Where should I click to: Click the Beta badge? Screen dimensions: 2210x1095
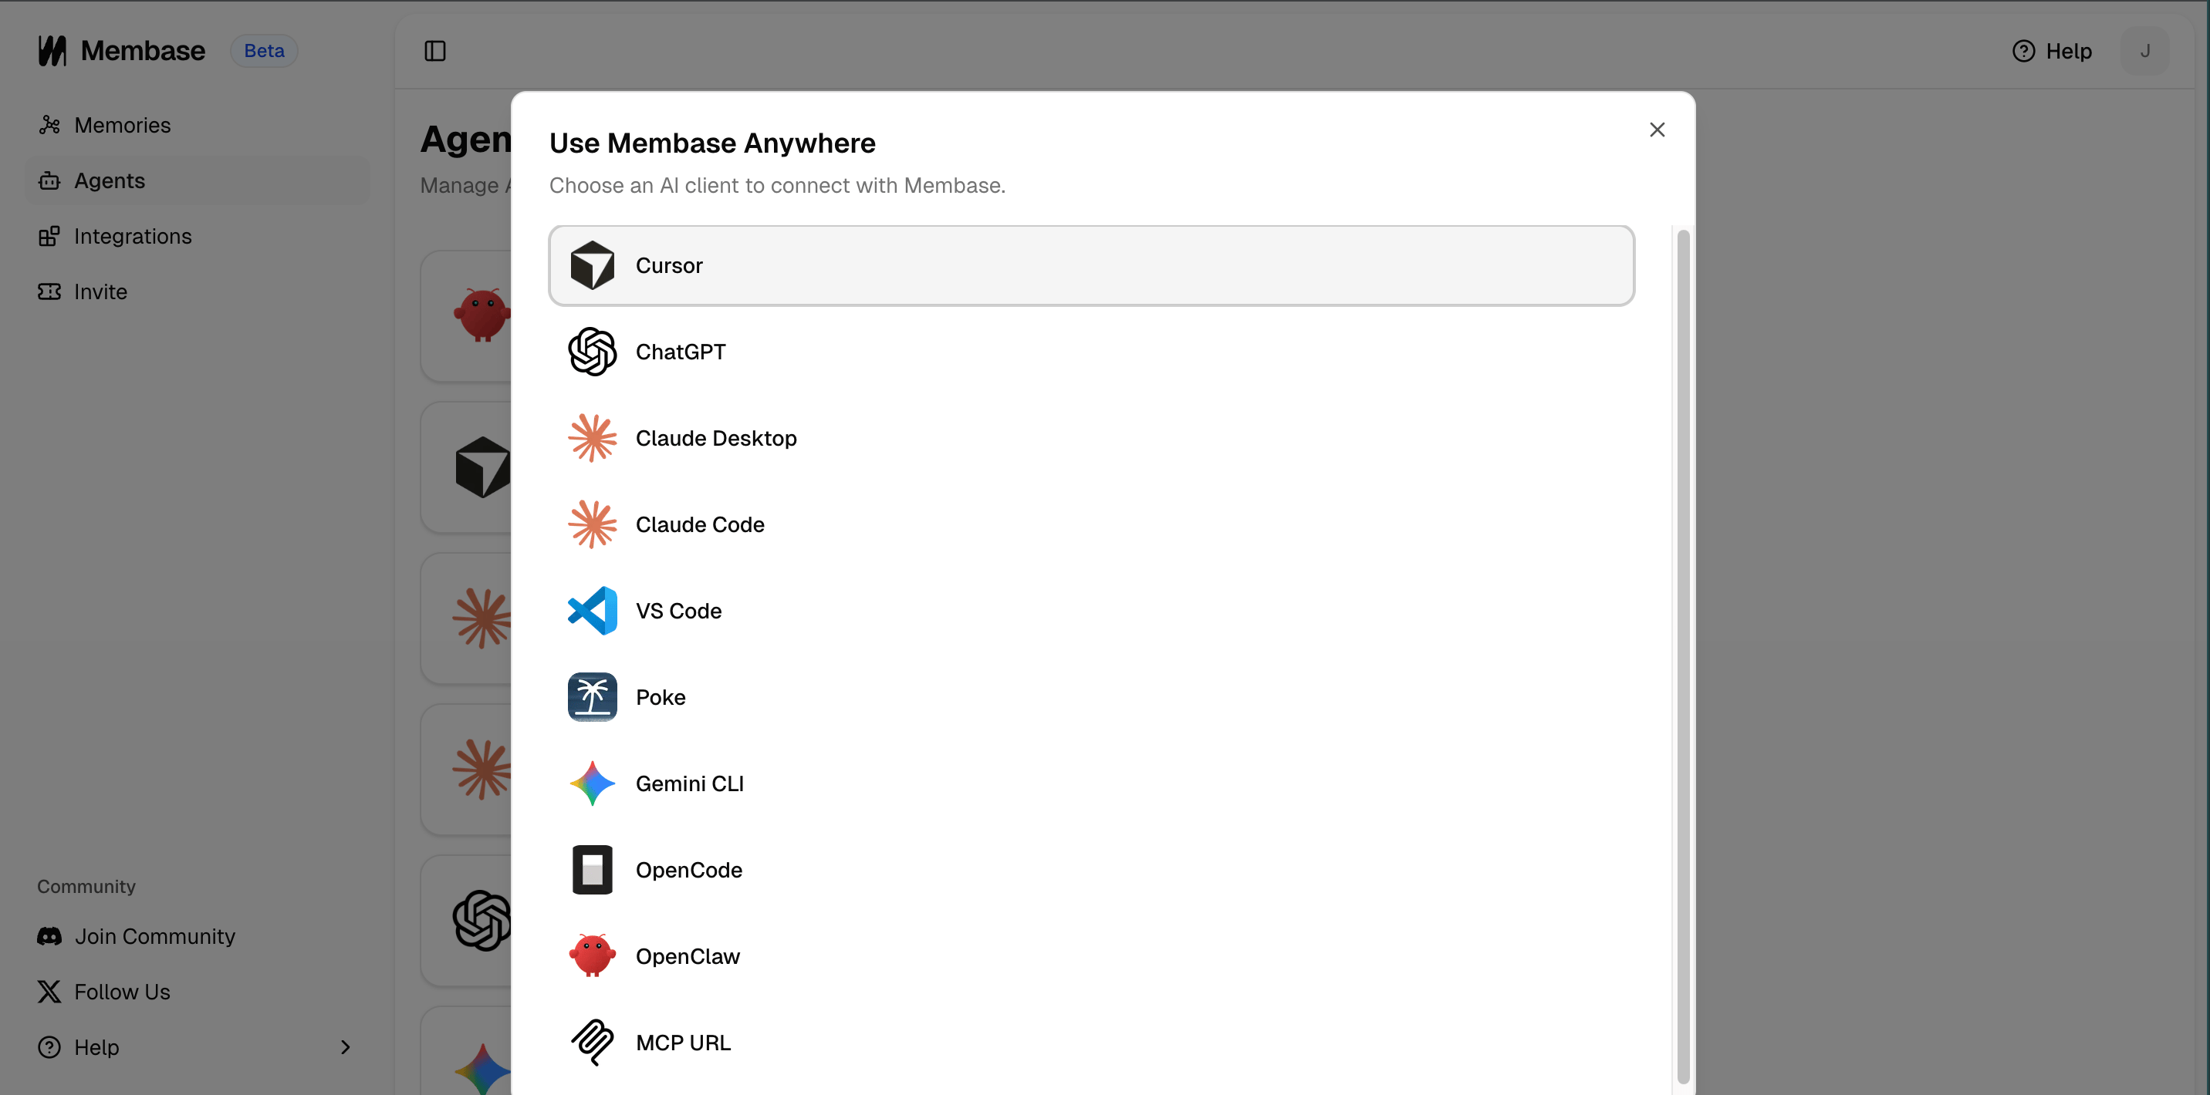click(x=264, y=51)
